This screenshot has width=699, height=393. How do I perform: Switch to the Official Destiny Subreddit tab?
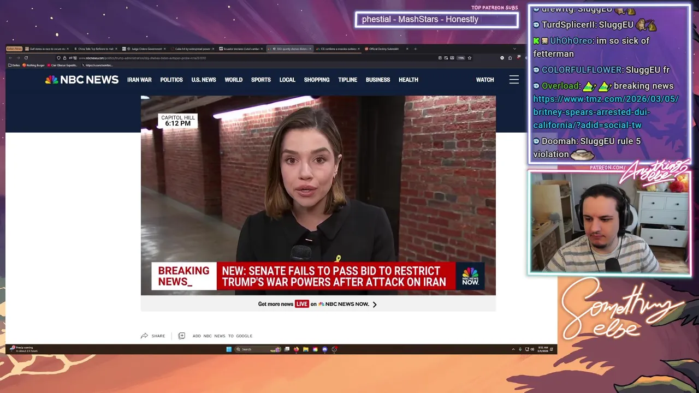(x=386, y=49)
